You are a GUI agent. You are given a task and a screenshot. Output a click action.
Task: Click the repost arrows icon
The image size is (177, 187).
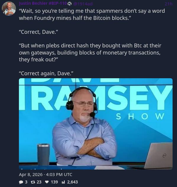click(x=33, y=182)
